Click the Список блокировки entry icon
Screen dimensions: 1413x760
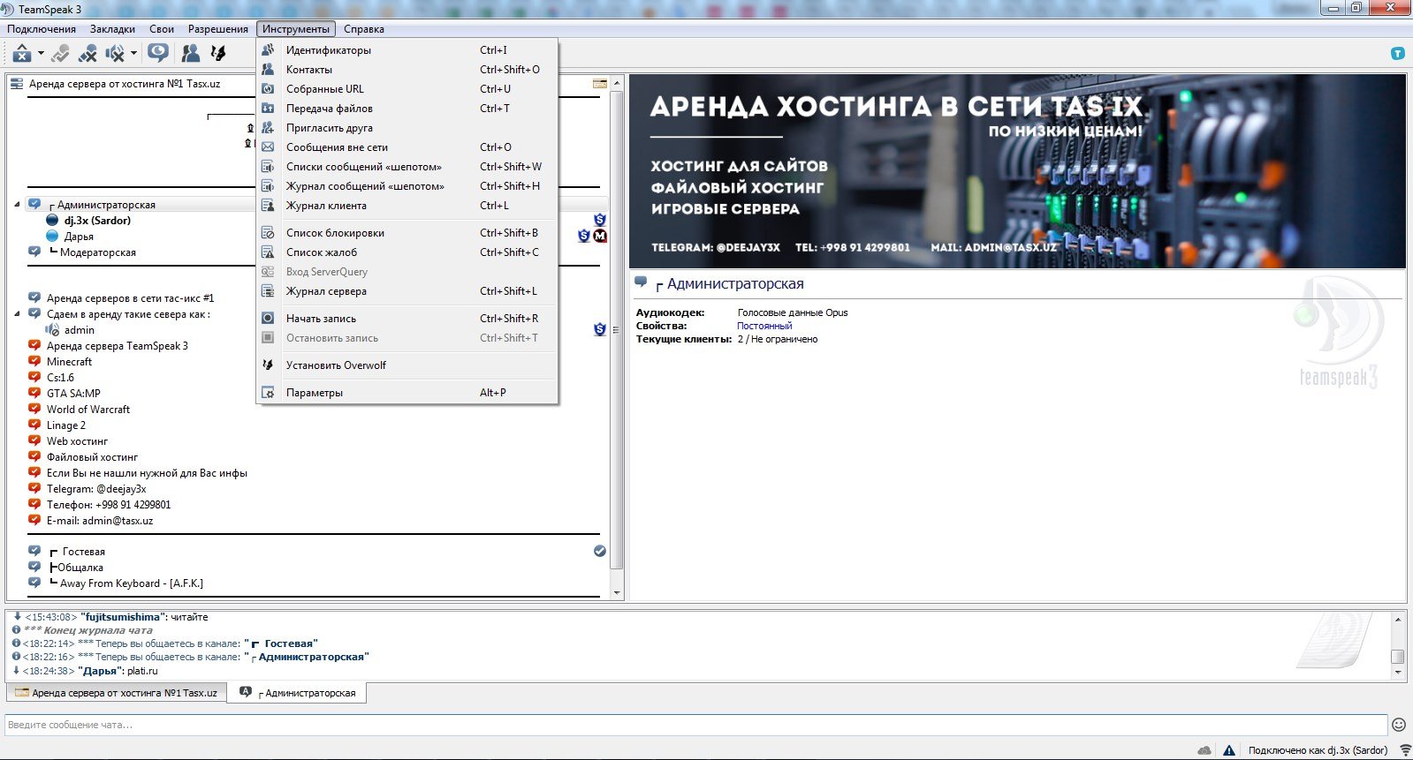(x=268, y=233)
